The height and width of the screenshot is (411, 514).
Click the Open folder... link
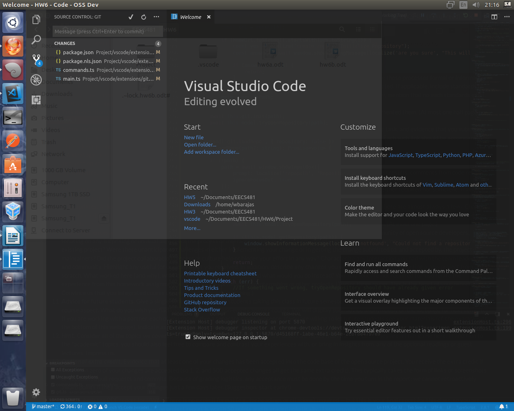point(200,144)
